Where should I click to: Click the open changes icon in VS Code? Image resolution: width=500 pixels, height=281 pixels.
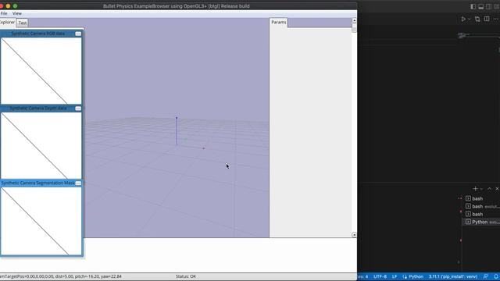pos(477,19)
